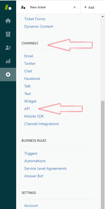Select Mobile SDK link
Viewport: 105px width, 209px height.
coord(34,116)
